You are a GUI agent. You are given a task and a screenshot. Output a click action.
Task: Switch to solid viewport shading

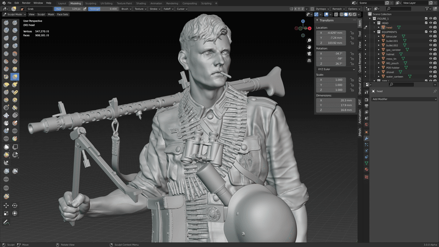pyautogui.click(x=346, y=14)
